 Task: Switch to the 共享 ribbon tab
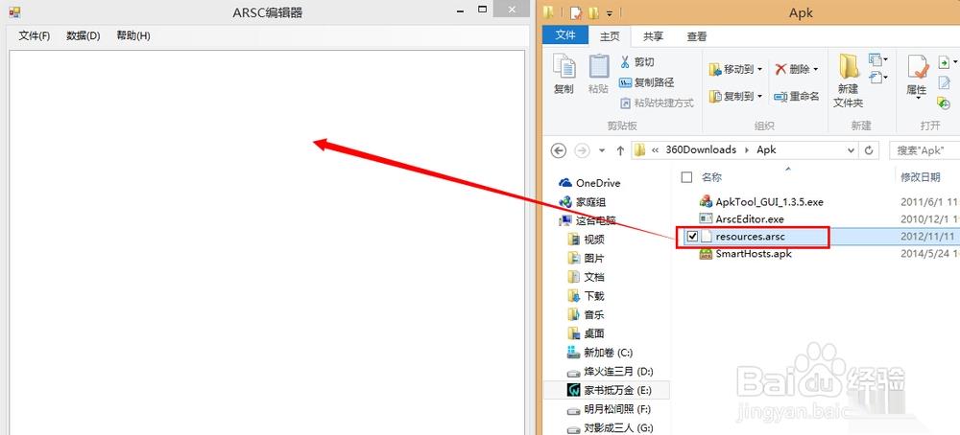(653, 36)
